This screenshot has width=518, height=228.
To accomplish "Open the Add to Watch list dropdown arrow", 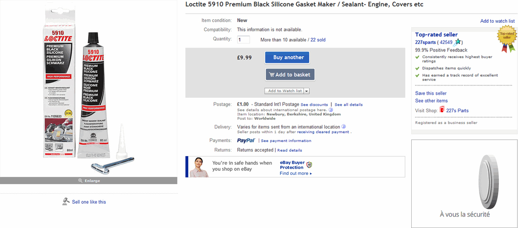I will point(307,91).
